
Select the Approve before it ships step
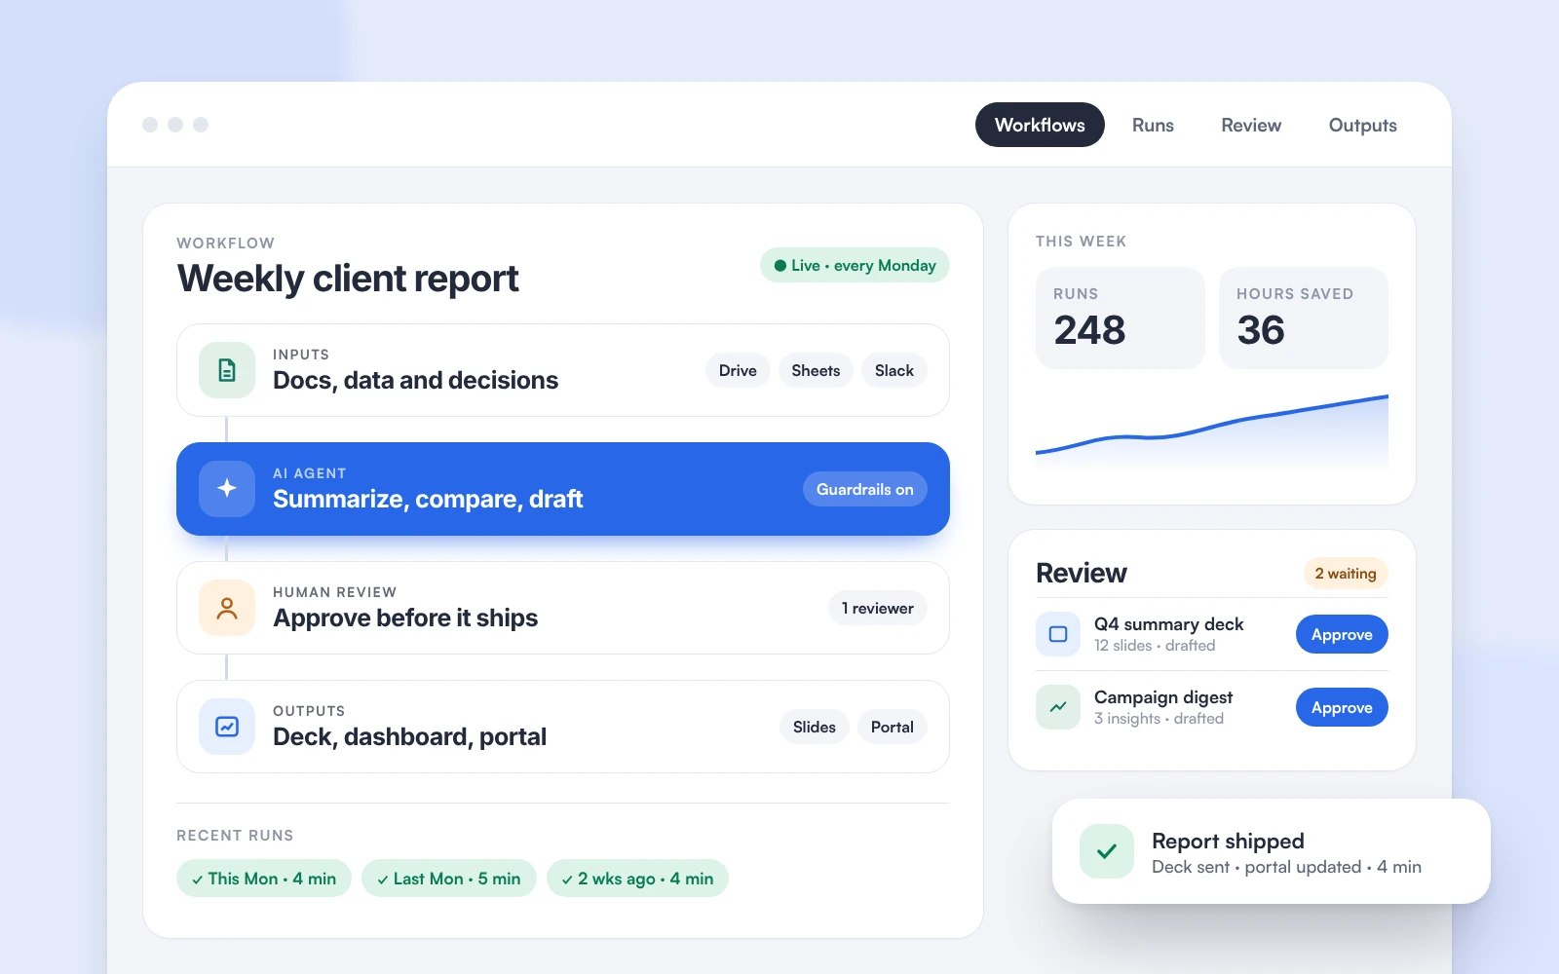click(563, 608)
